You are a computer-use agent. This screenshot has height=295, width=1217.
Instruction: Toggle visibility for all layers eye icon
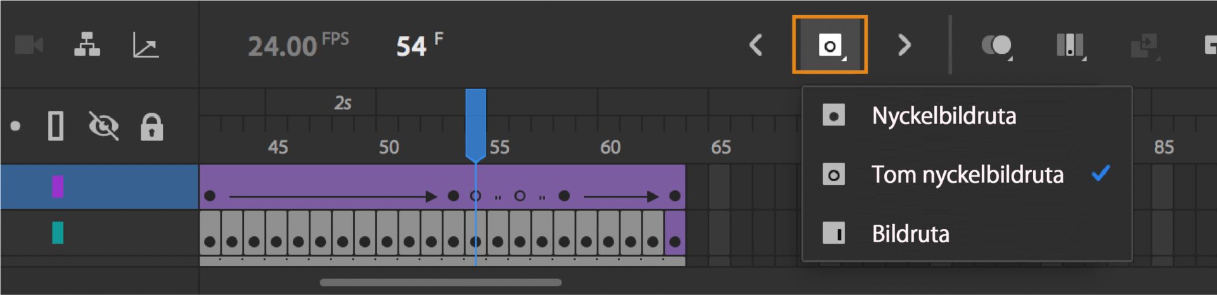click(x=104, y=126)
